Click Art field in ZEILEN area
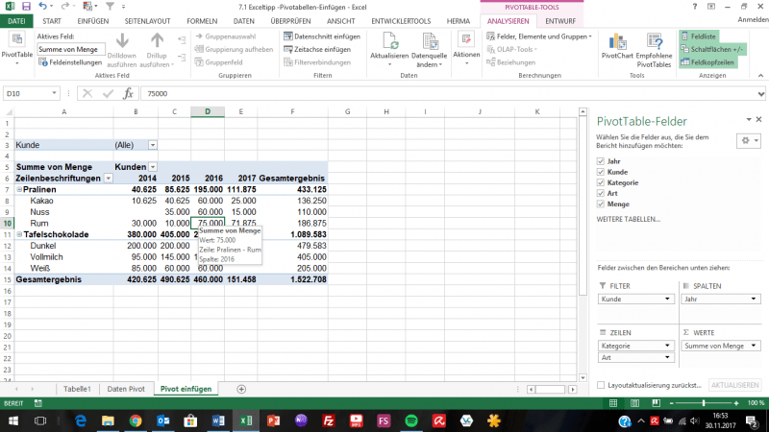The width and height of the screenshot is (769, 432). point(635,357)
